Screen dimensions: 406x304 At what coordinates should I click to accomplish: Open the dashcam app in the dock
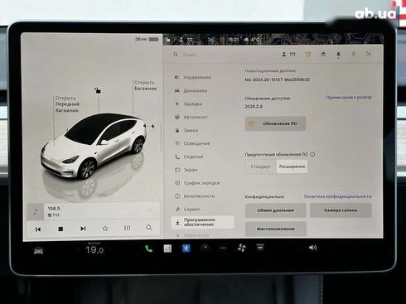point(205,248)
